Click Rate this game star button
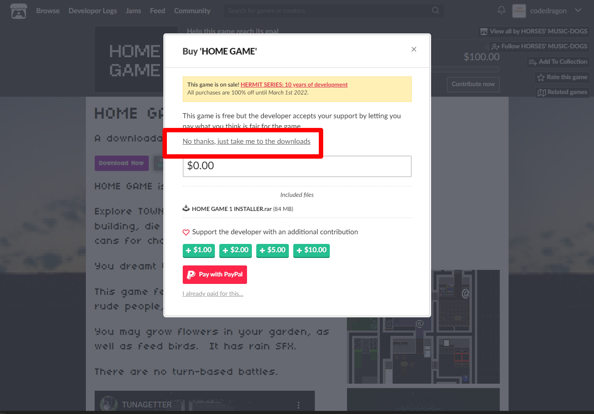This screenshot has width=594, height=414. click(x=562, y=77)
